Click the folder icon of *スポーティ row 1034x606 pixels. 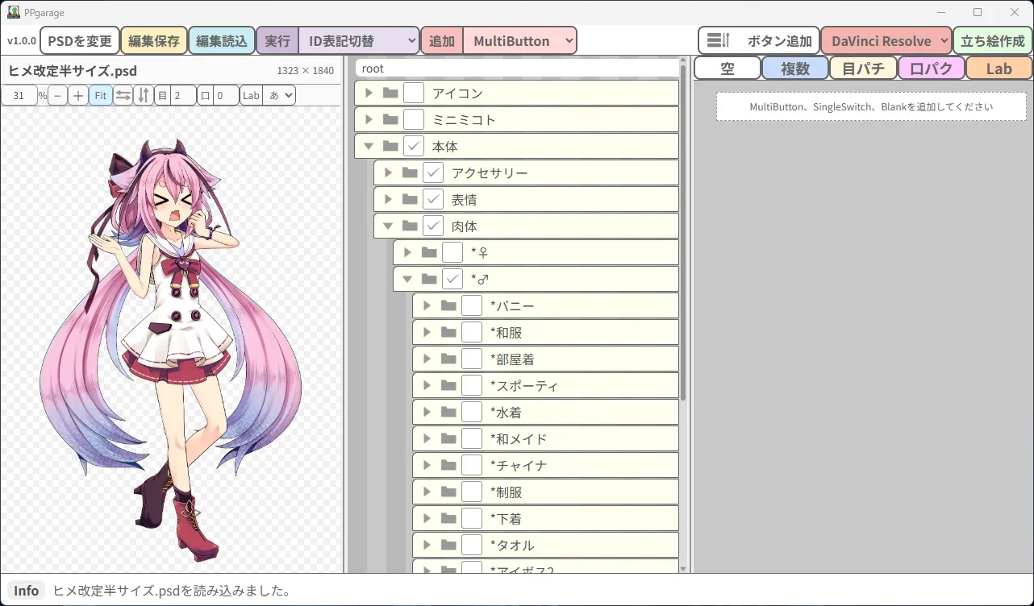click(449, 385)
